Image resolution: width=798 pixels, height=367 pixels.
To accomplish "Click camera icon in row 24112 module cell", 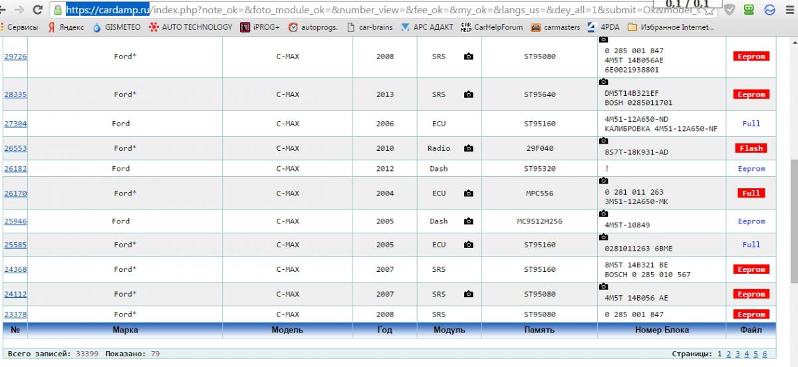I will 469,294.
